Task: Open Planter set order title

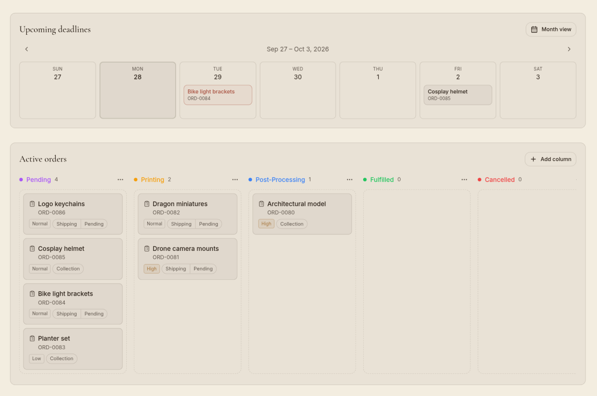Action: point(54,338)
